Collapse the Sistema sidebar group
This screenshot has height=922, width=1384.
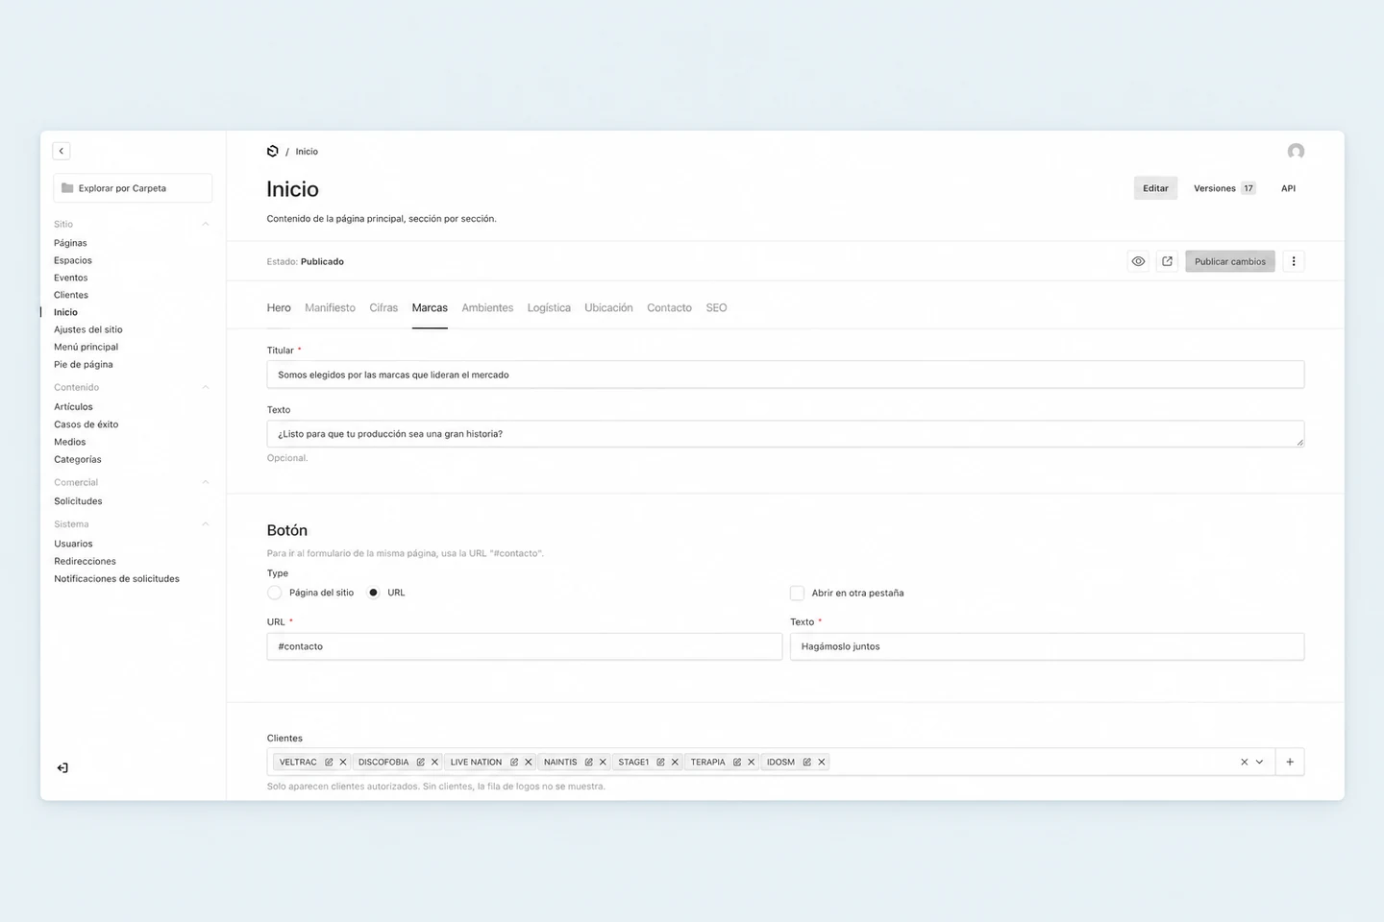[x=205, y=524]
